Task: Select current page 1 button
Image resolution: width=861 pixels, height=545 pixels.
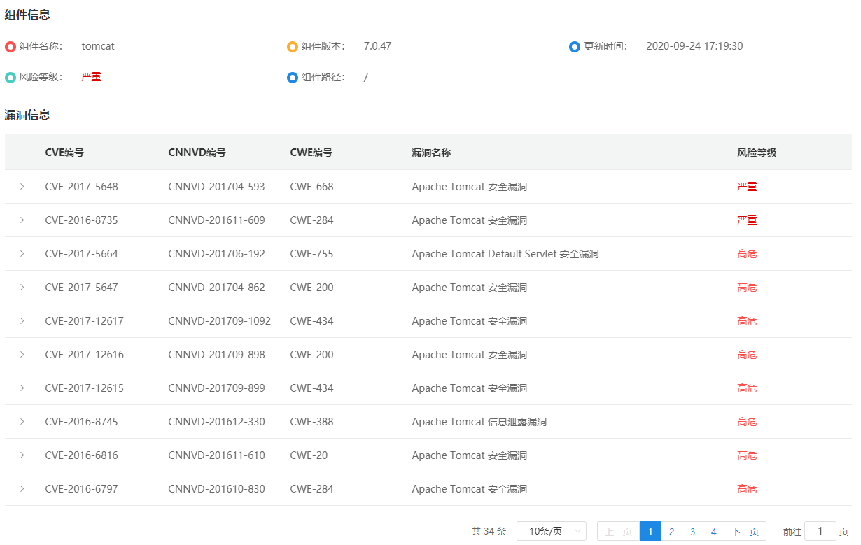Action: click(x=650, y=532)
